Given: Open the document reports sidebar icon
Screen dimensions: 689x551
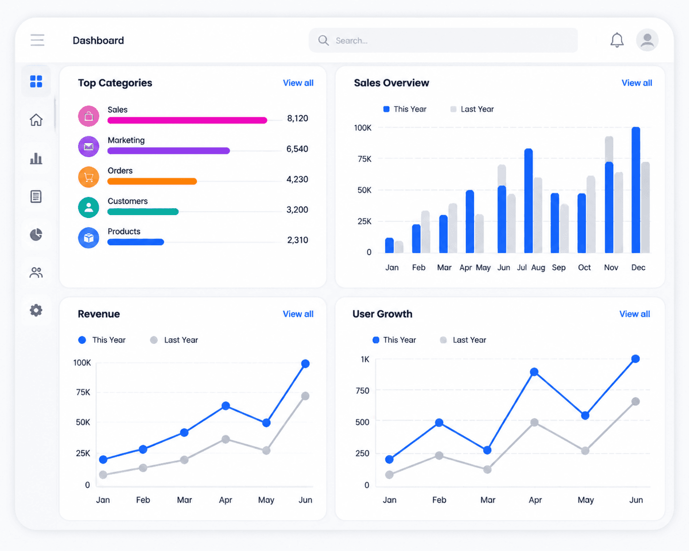Looking at the screenshot, I should [x=36, y=196].
